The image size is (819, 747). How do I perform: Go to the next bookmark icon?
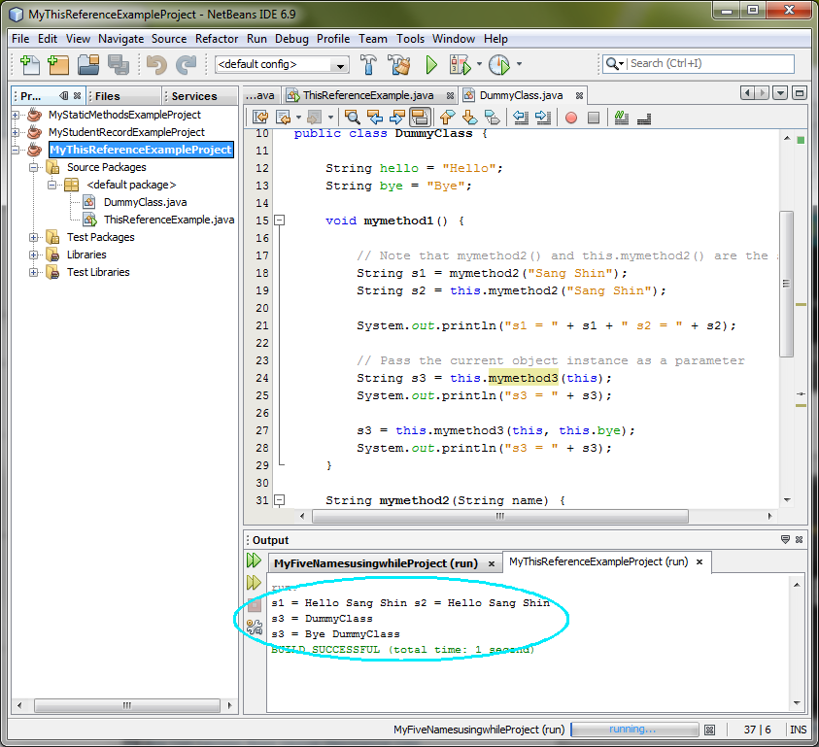pos(469,117)
